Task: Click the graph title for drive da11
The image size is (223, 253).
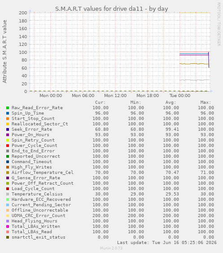Action: pos(111,9)
